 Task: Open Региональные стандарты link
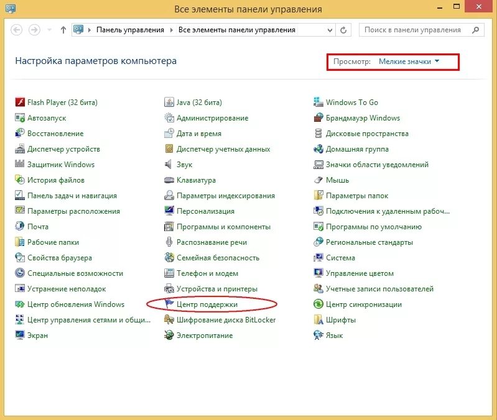tap(369, 242)
